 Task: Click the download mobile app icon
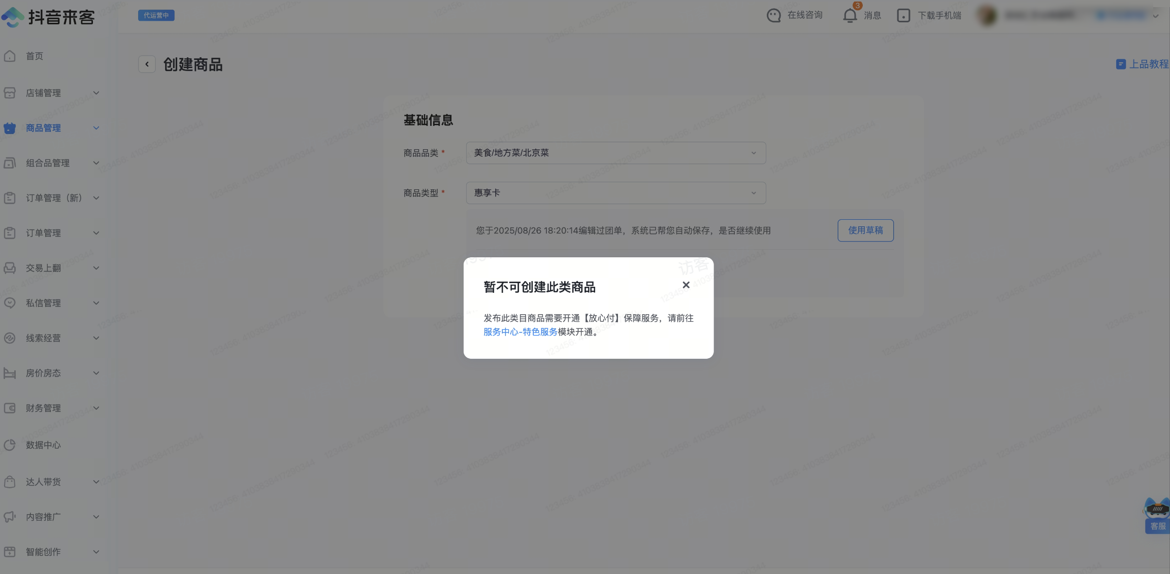(903, 16)
